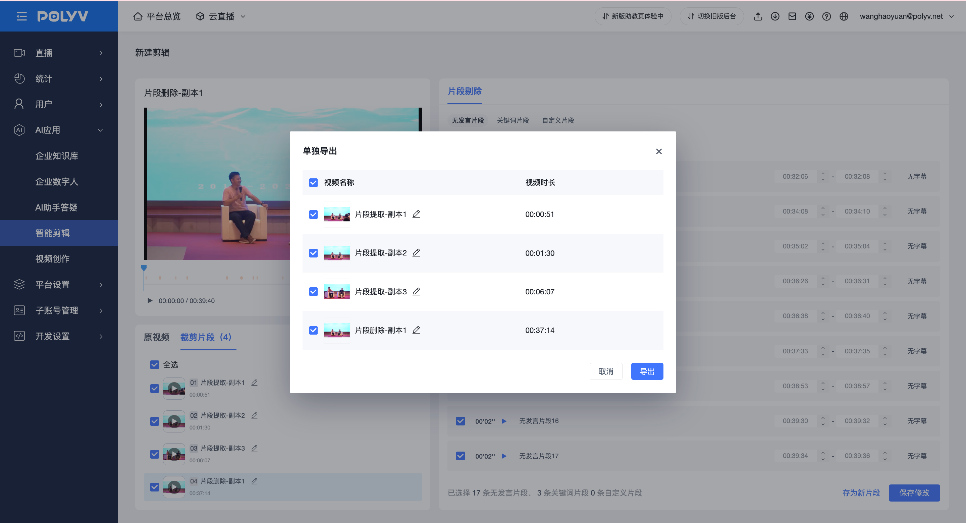Edit name of 片段提取-副本1 in dialog
966x523 pixels.
416,214
